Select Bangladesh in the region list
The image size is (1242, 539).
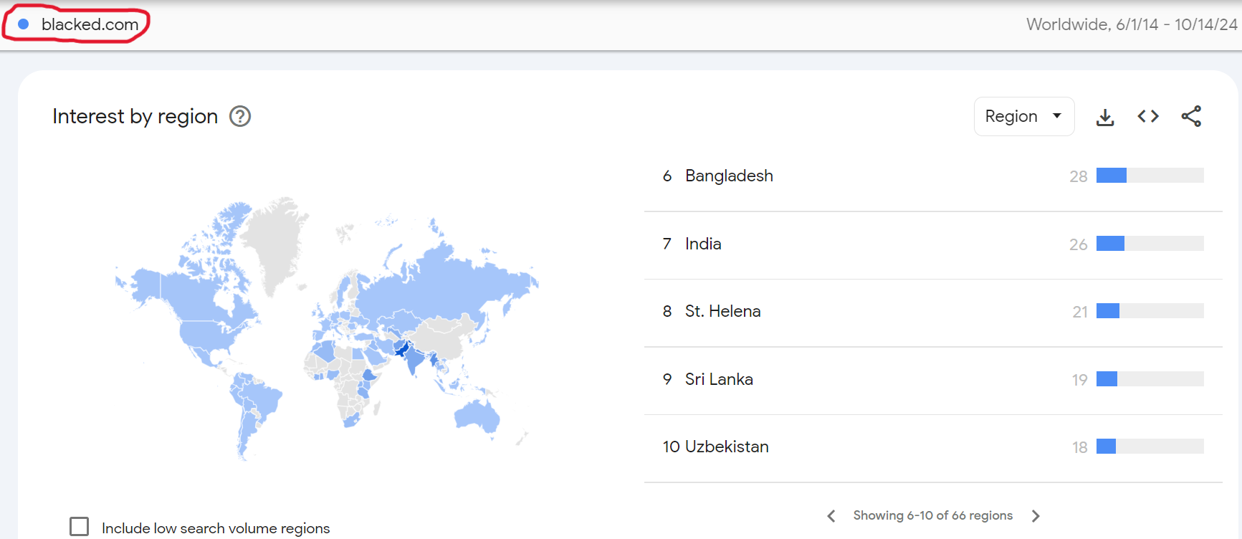point(729,176)
